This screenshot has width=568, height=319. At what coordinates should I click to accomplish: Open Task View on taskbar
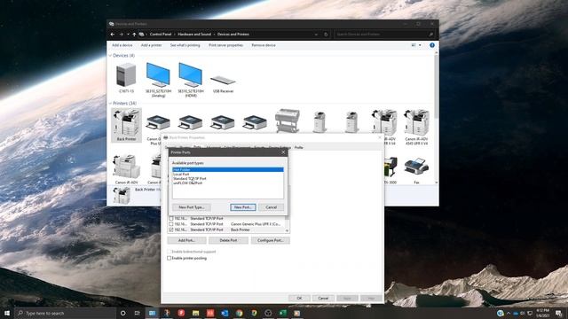click(x=138, y=313)
